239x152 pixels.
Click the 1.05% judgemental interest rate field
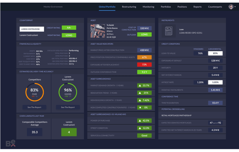(215, 82)
